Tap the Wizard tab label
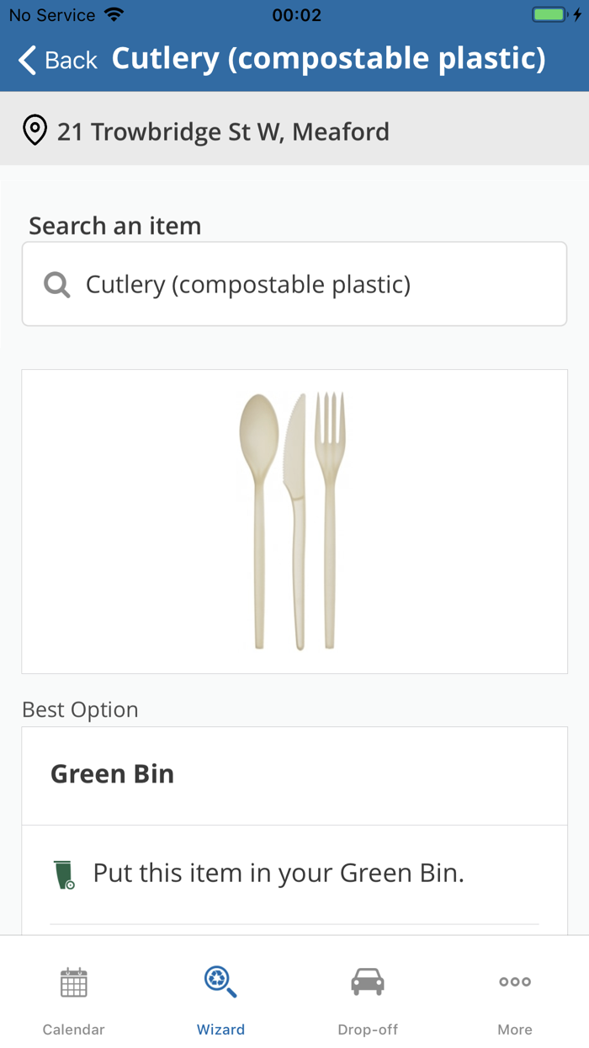Viewport: 589px width, 1048px height. (x=220, y=1029)
